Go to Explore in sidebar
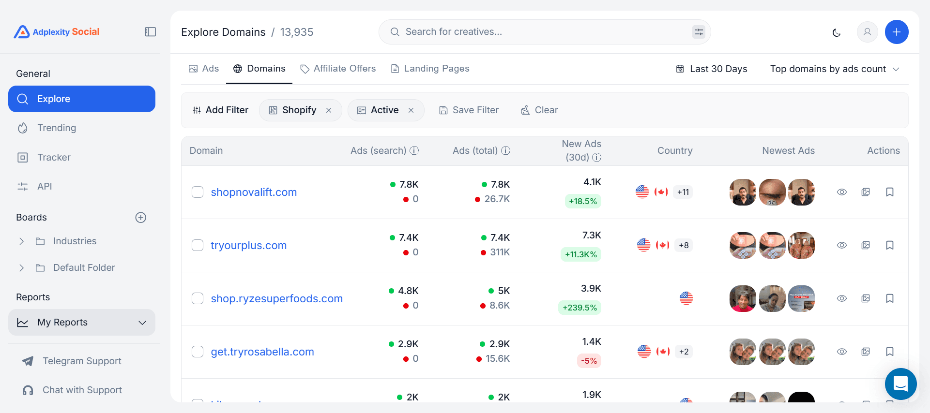The width and height of the screenshot is (930, 413). coord(82,99)
